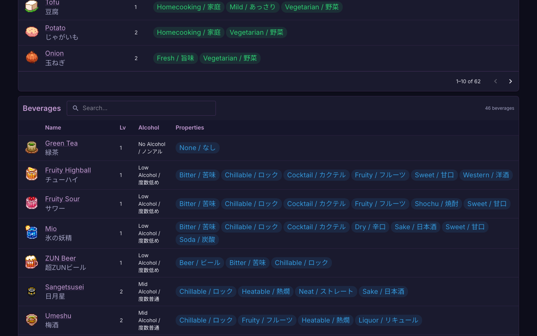This screenshot has height=336, width=537.
Task: Click Mio's Sake / 日本酒 tag
Action: pyautogui.click(x=415, y=227)
